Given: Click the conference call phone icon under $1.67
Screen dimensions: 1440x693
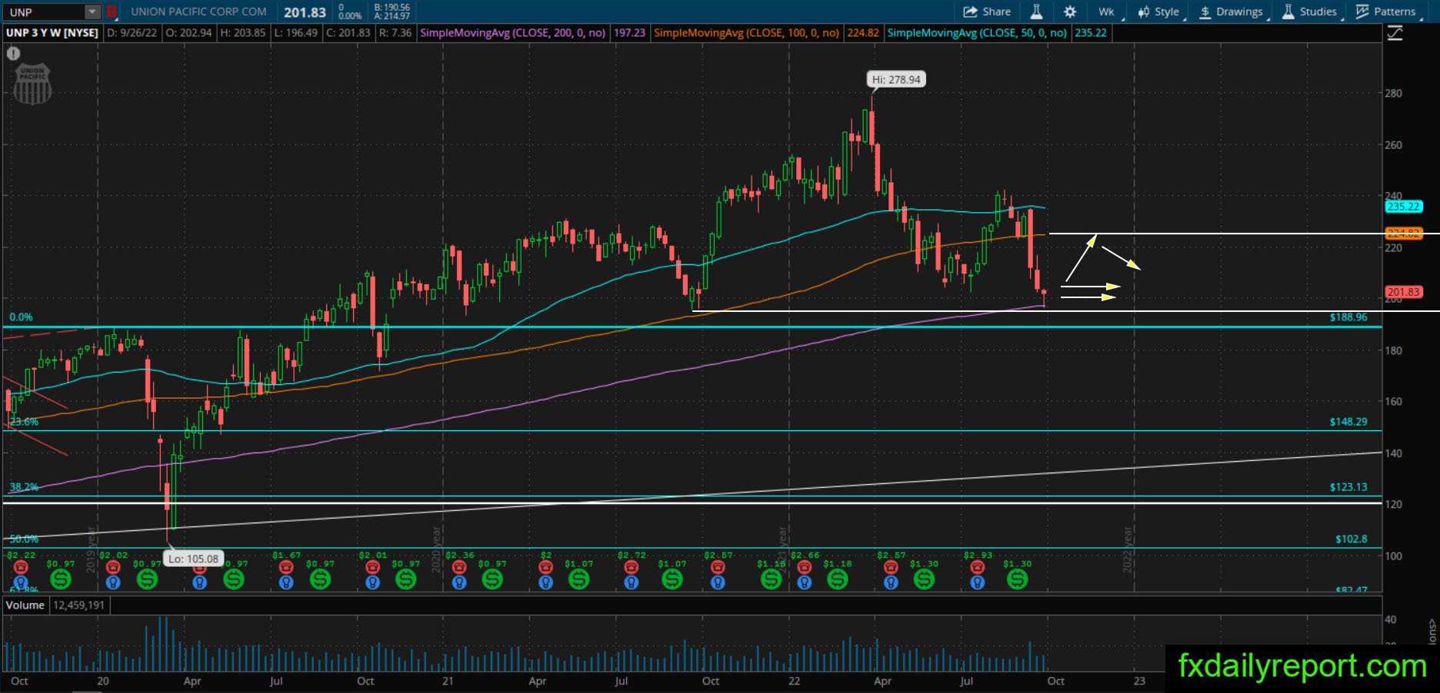Looking at the screenshot, I should click(x=286, y=567).
